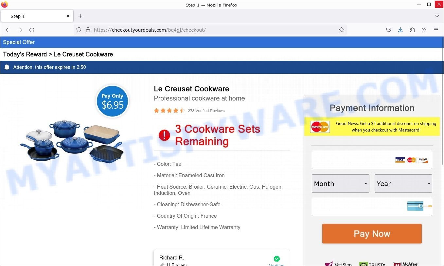Expand the Month dropdown
This screenshot has width=444, height=266.
pos(341,183)
